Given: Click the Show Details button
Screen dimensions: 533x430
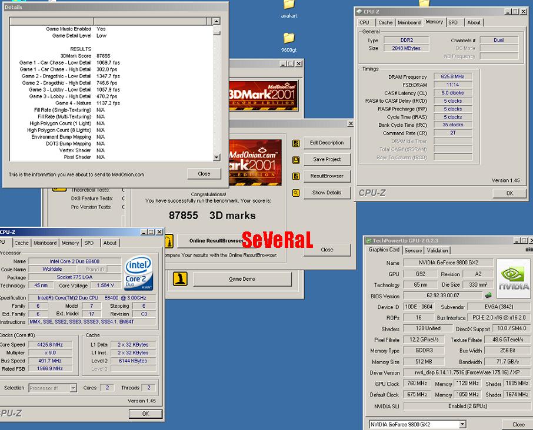Looking at the screenshot, I should pyautogui.click(x=327, y=193).
